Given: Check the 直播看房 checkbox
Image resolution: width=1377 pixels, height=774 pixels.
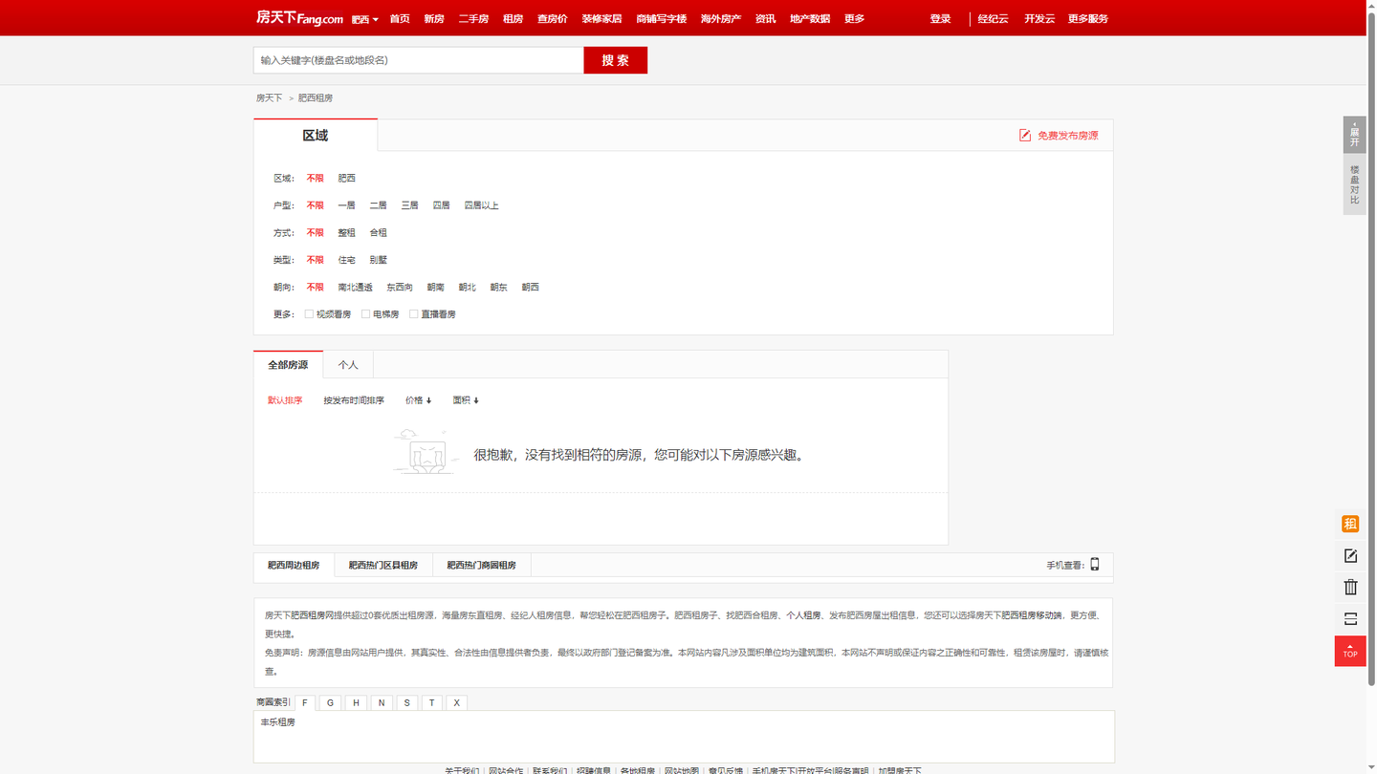Looking at the screenshot, I should point(413,313).
